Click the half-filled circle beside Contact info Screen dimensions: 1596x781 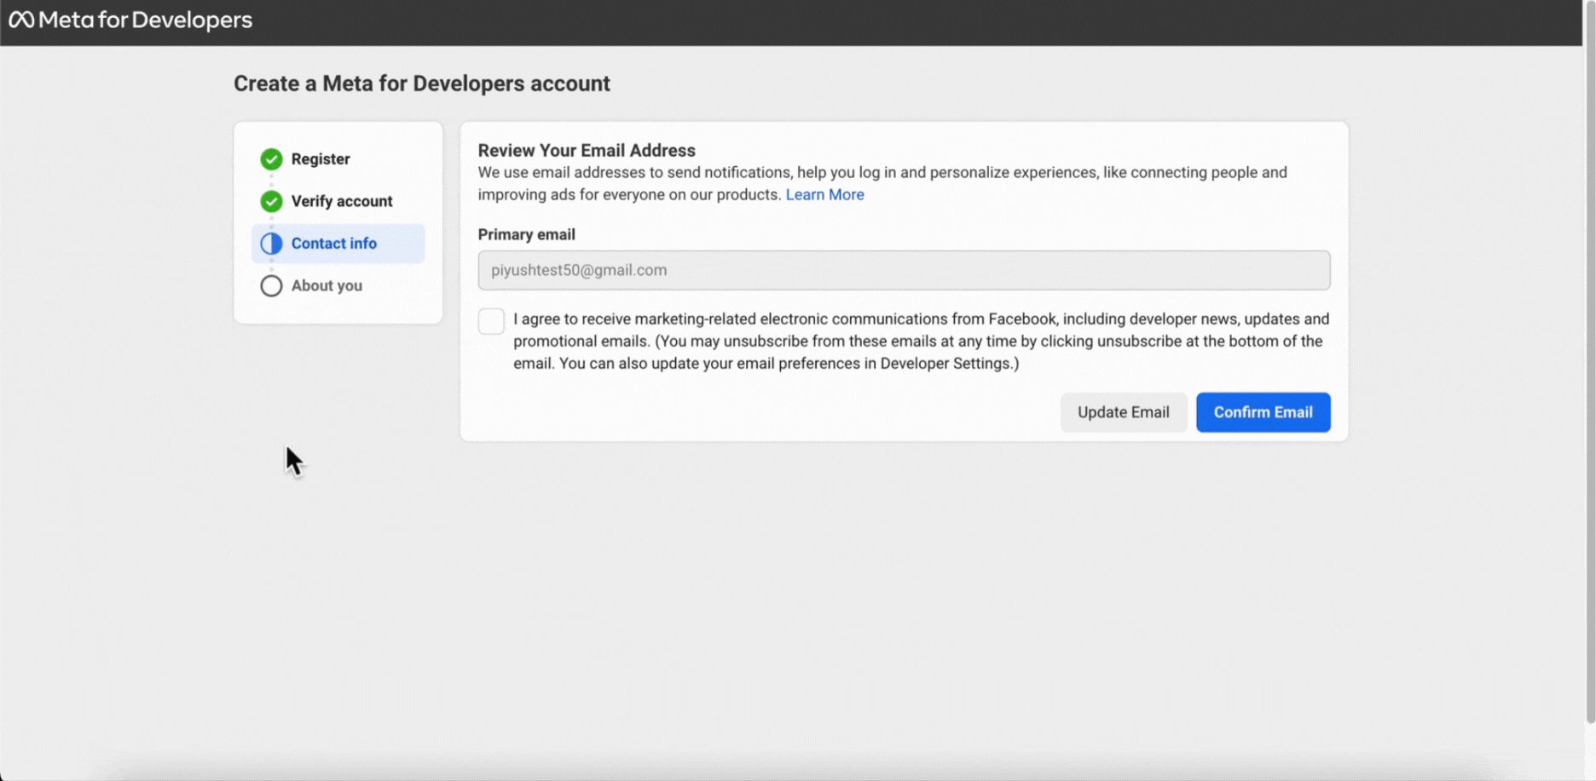[x=271, y=244]
